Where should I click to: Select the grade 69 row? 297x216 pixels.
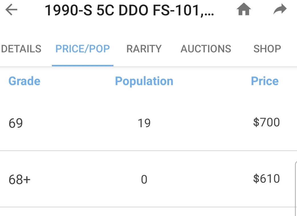148,123
